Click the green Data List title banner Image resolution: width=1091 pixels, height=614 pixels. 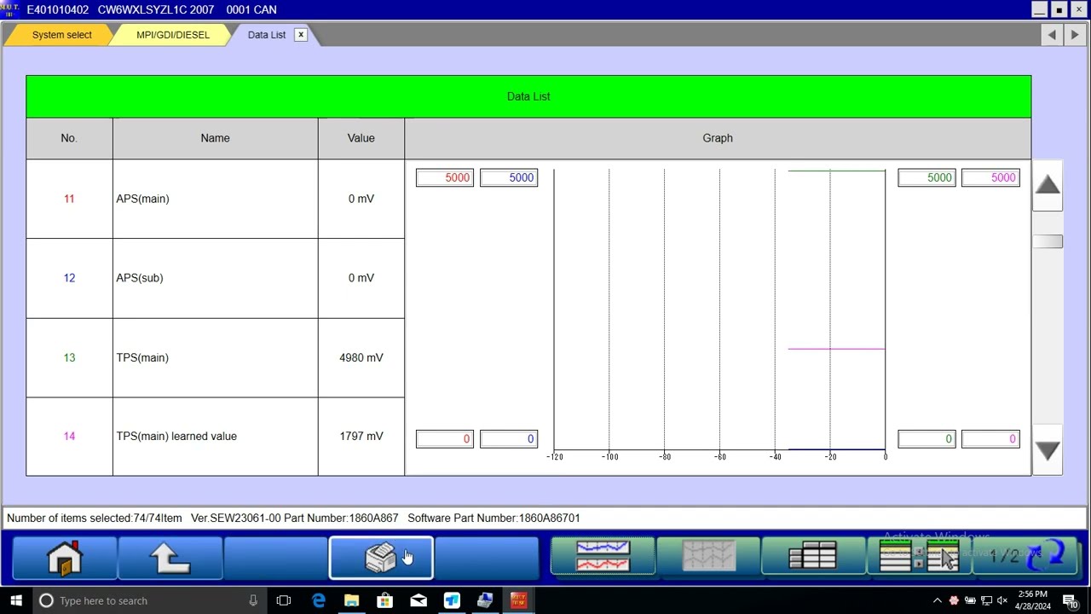click(528, 96)
